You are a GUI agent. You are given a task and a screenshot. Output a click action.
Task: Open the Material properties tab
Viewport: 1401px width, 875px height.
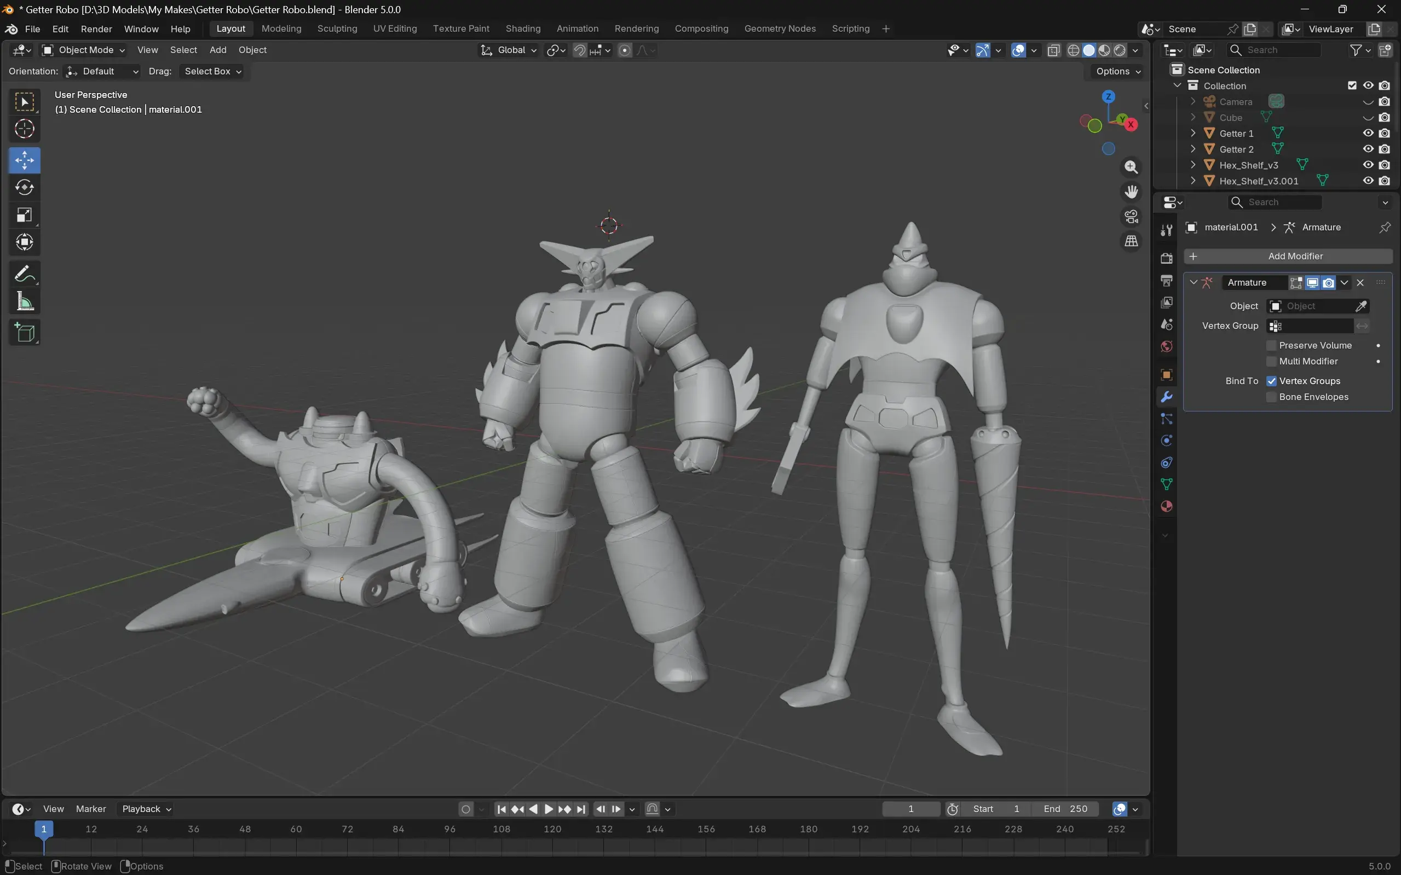(1167, 506)
